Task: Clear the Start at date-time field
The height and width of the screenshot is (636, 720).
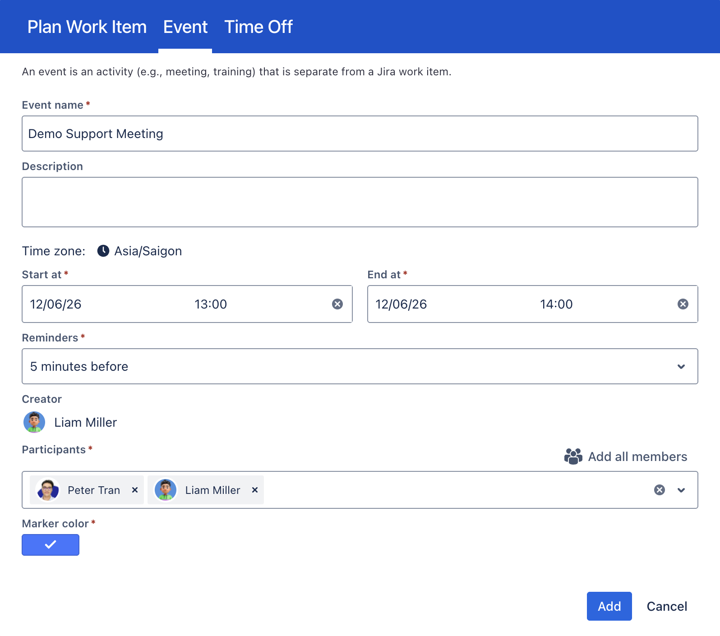Action: [x=337, y=304]
